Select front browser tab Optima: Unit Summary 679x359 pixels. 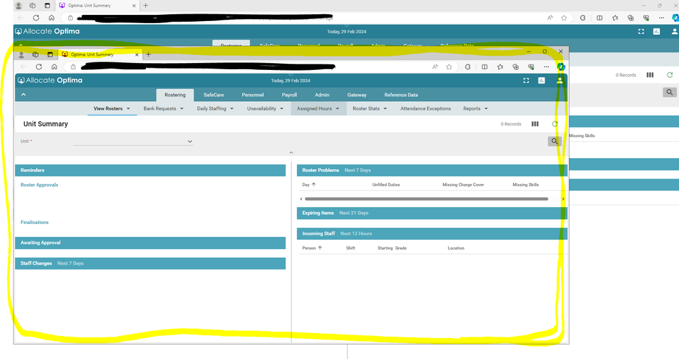pos(100,54)
